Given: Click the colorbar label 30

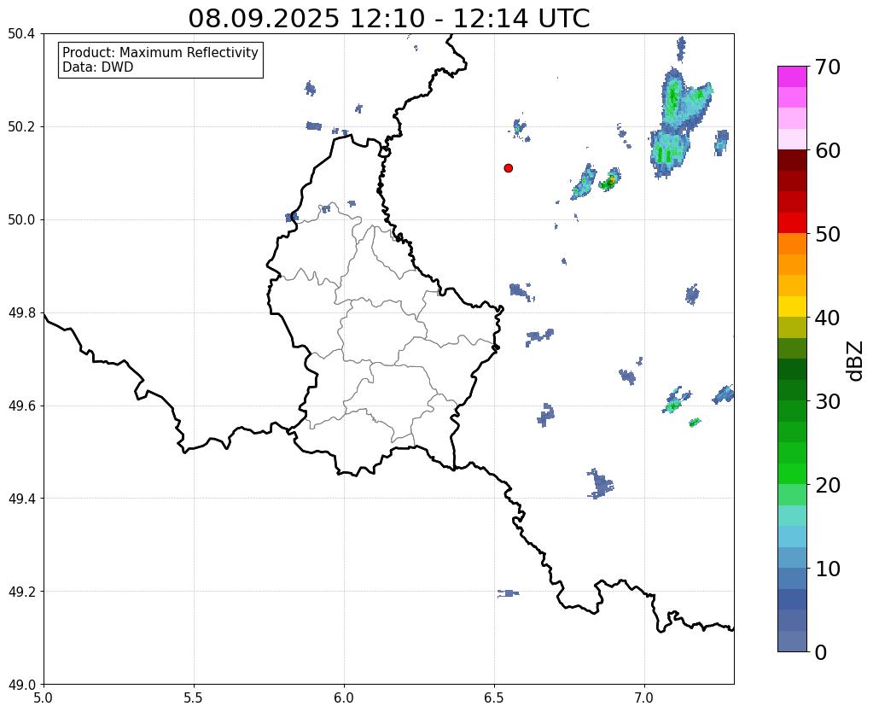Looking at the screenshot, I should pos(828,401).
